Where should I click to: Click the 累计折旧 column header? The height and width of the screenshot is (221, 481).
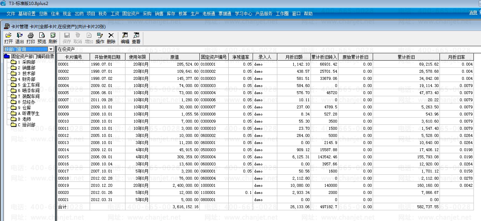(x=406, y=57)
